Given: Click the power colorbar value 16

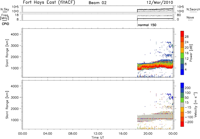Looking at the screenshot, I should pos(186,53).
